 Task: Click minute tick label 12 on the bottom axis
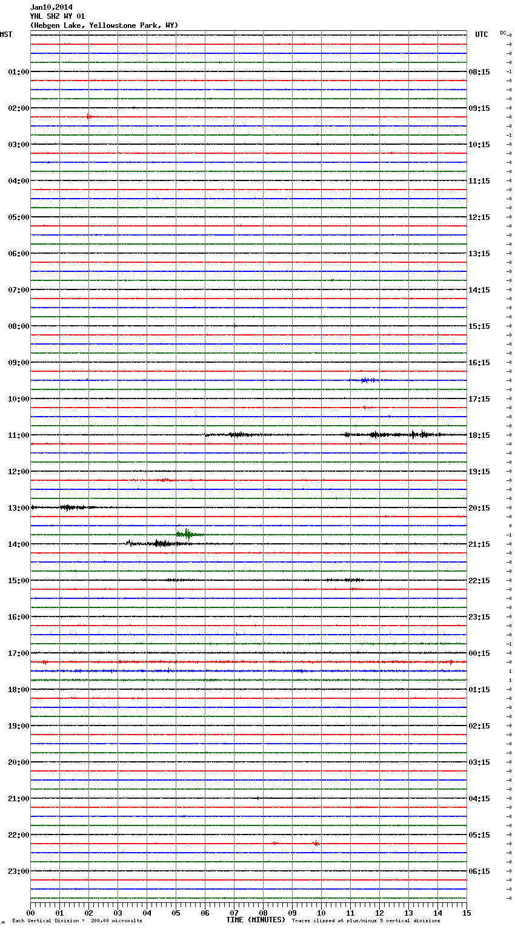coord(379,913)
